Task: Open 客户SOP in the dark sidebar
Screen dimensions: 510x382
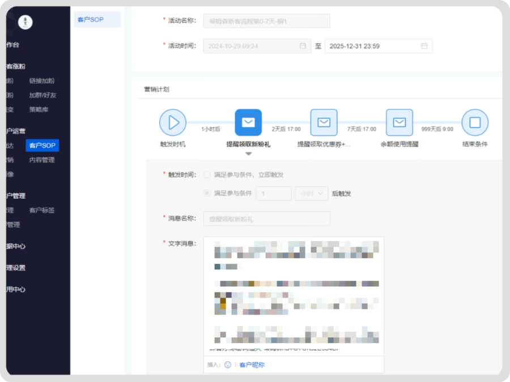Action: [42, 145]
